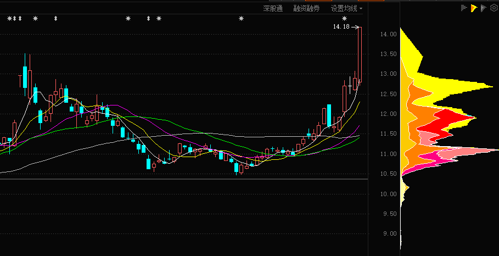The image size is (499, 256).
Task: Select the orange-yellow flame chip distribution icon
Action: click(x=474, y=8)
